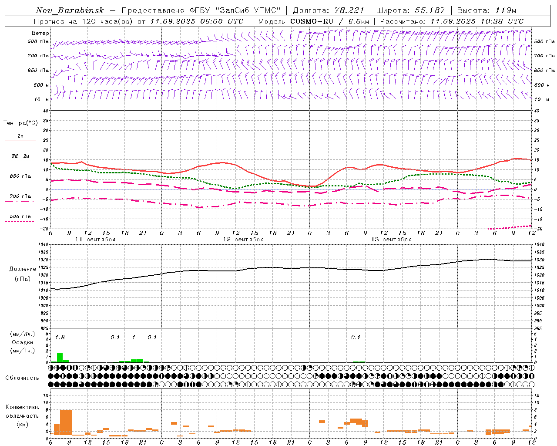Click the 12 сентября date label

(x=243, y=239)
